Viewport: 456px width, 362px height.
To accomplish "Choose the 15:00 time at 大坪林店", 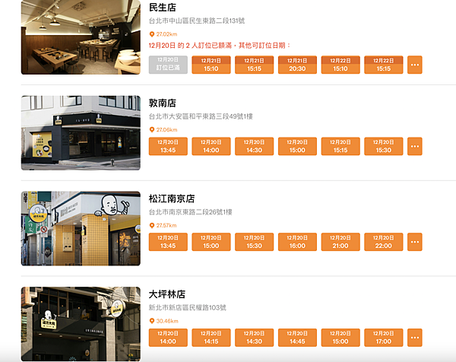I will 340,338.
